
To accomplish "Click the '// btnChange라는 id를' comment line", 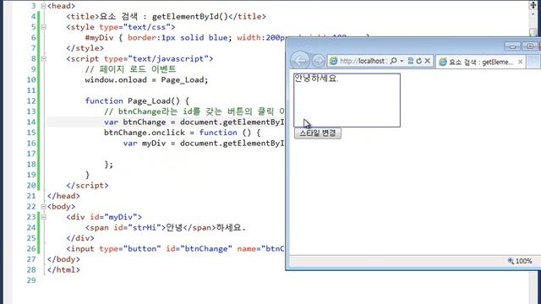I will pos(194,111).
